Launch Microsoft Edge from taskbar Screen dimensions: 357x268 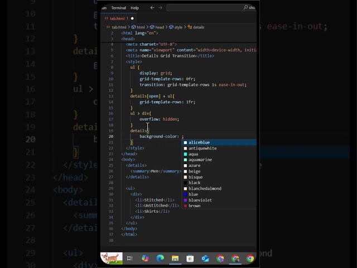(x=160, y=258)
